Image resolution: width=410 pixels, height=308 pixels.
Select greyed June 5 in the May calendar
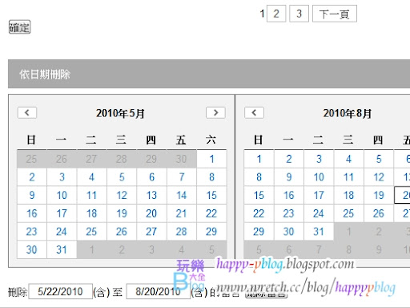click(x=211, y=249)
